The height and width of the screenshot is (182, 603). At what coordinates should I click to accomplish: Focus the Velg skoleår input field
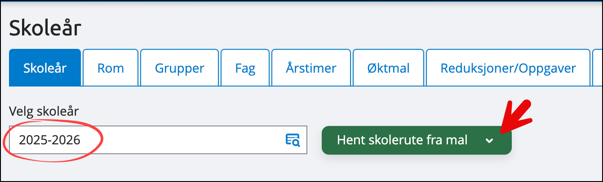pos(158,140)
